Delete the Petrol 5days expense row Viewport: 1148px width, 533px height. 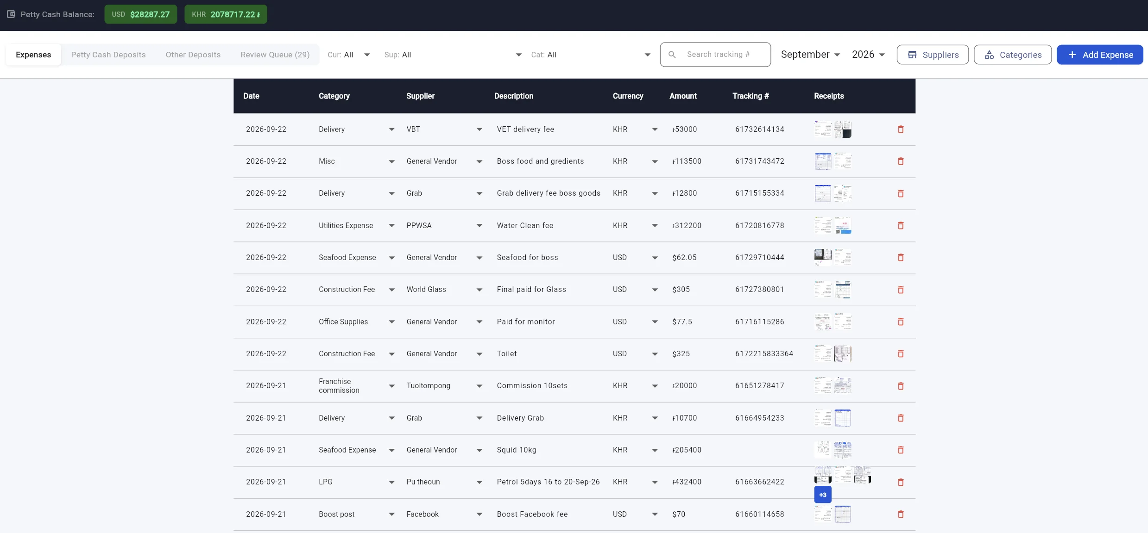click(x=901, y=483)
